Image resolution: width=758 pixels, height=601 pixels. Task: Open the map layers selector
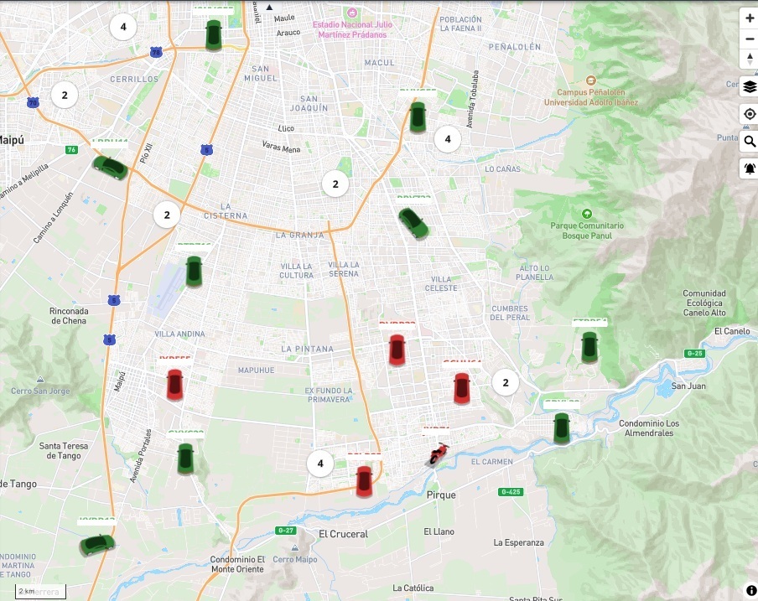pos(749,86)
